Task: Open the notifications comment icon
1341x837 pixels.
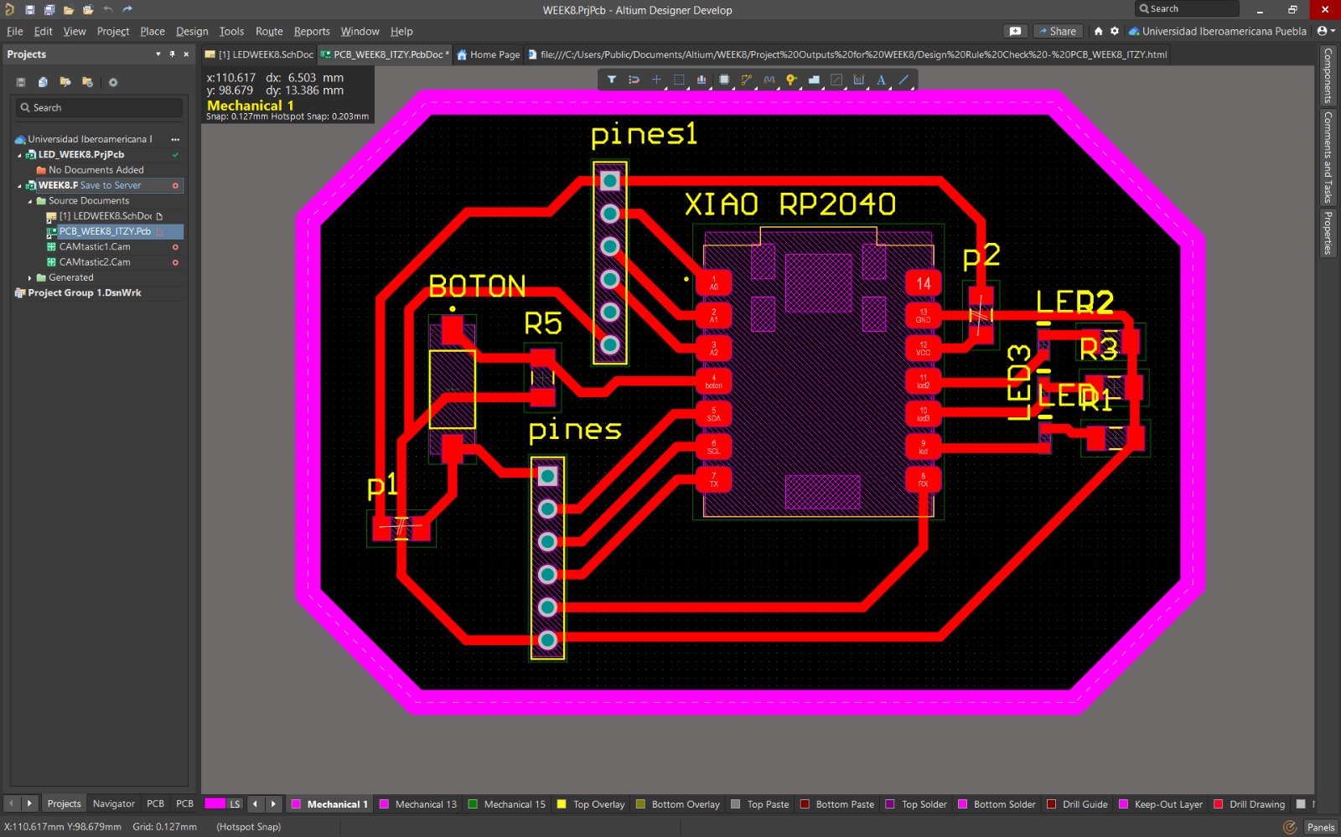Action: [1015, 31]
